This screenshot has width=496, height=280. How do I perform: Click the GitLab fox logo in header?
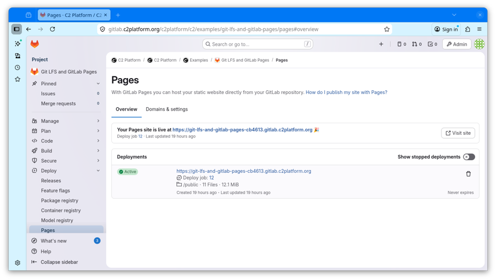tap(35, 44)
